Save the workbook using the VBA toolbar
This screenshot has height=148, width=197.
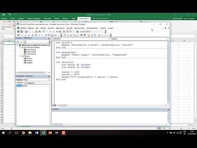click(26, 32)
